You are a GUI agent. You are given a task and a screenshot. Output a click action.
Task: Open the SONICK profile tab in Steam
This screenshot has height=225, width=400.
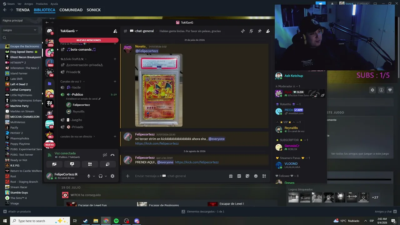[93, 10]
